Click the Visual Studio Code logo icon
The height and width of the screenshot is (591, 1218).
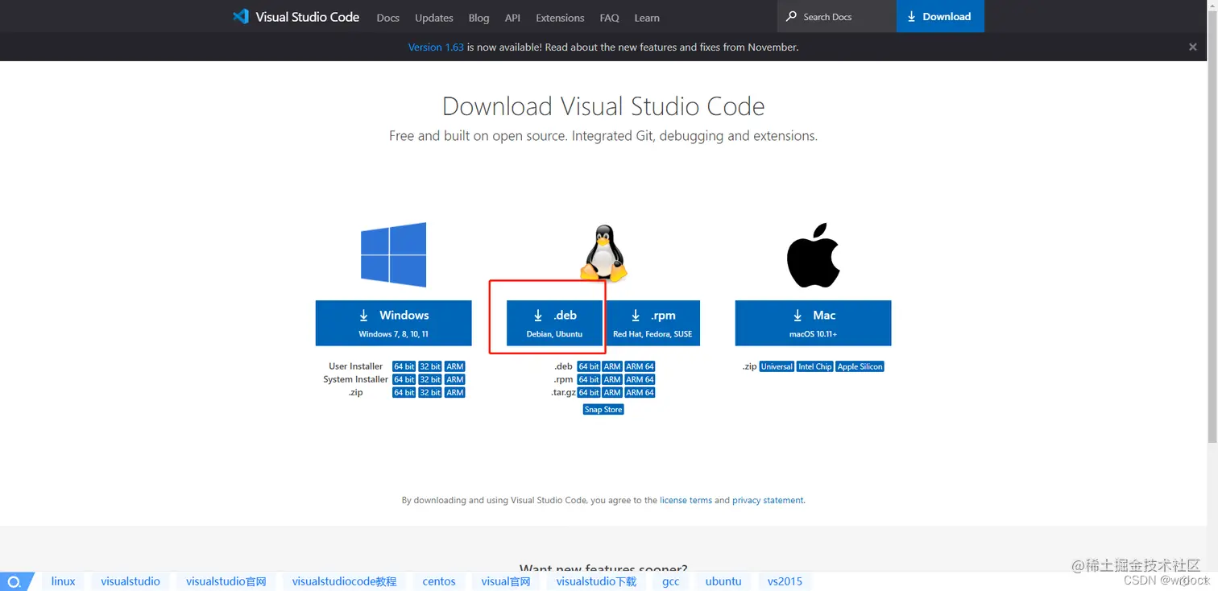tap(240, 16)
